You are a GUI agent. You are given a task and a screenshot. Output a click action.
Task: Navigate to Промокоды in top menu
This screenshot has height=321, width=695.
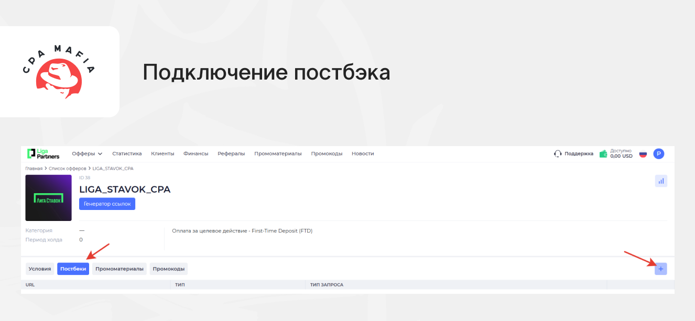[327, 153]
